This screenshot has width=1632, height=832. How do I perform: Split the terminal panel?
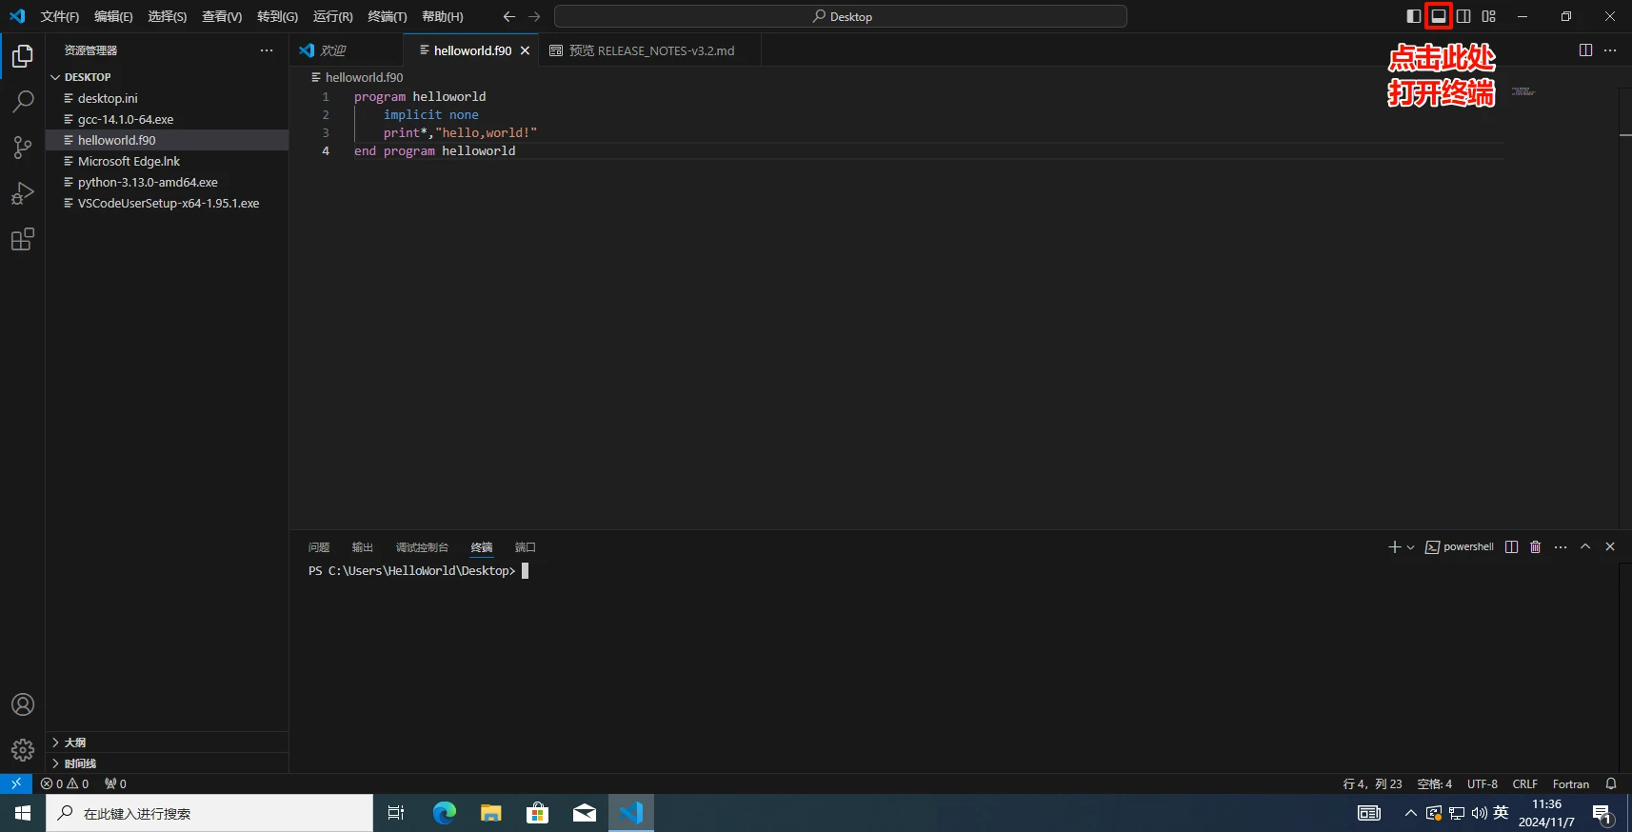click(1511, 546)
